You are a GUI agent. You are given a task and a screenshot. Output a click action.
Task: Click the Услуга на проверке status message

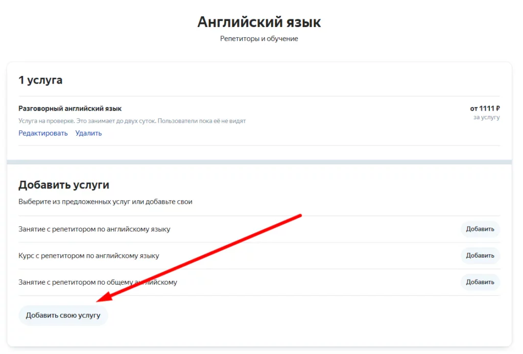[x=132, y=121]
